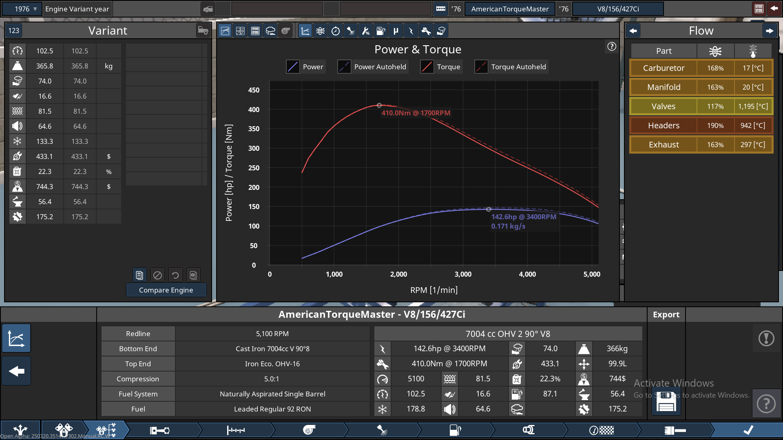Viewport: 783px width, 440px height.
Task: Select the V8/156/427Ci variant name field
Action: pos(618,9)
